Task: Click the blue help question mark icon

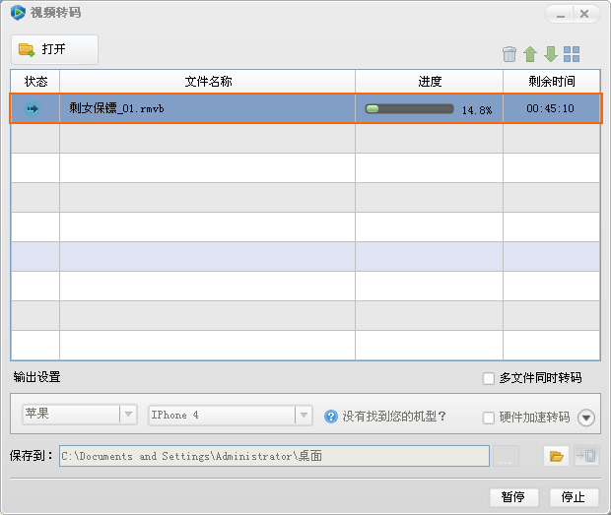Action: coord(331,416)
